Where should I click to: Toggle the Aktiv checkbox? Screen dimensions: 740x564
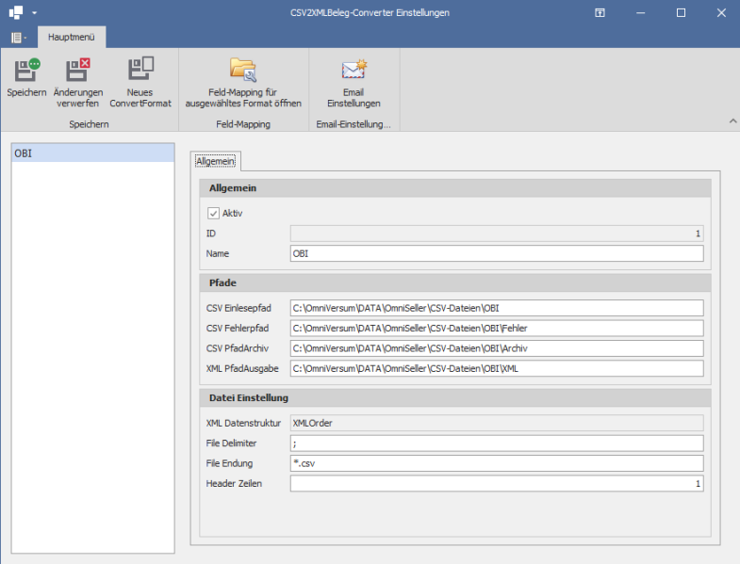(213, 213)
